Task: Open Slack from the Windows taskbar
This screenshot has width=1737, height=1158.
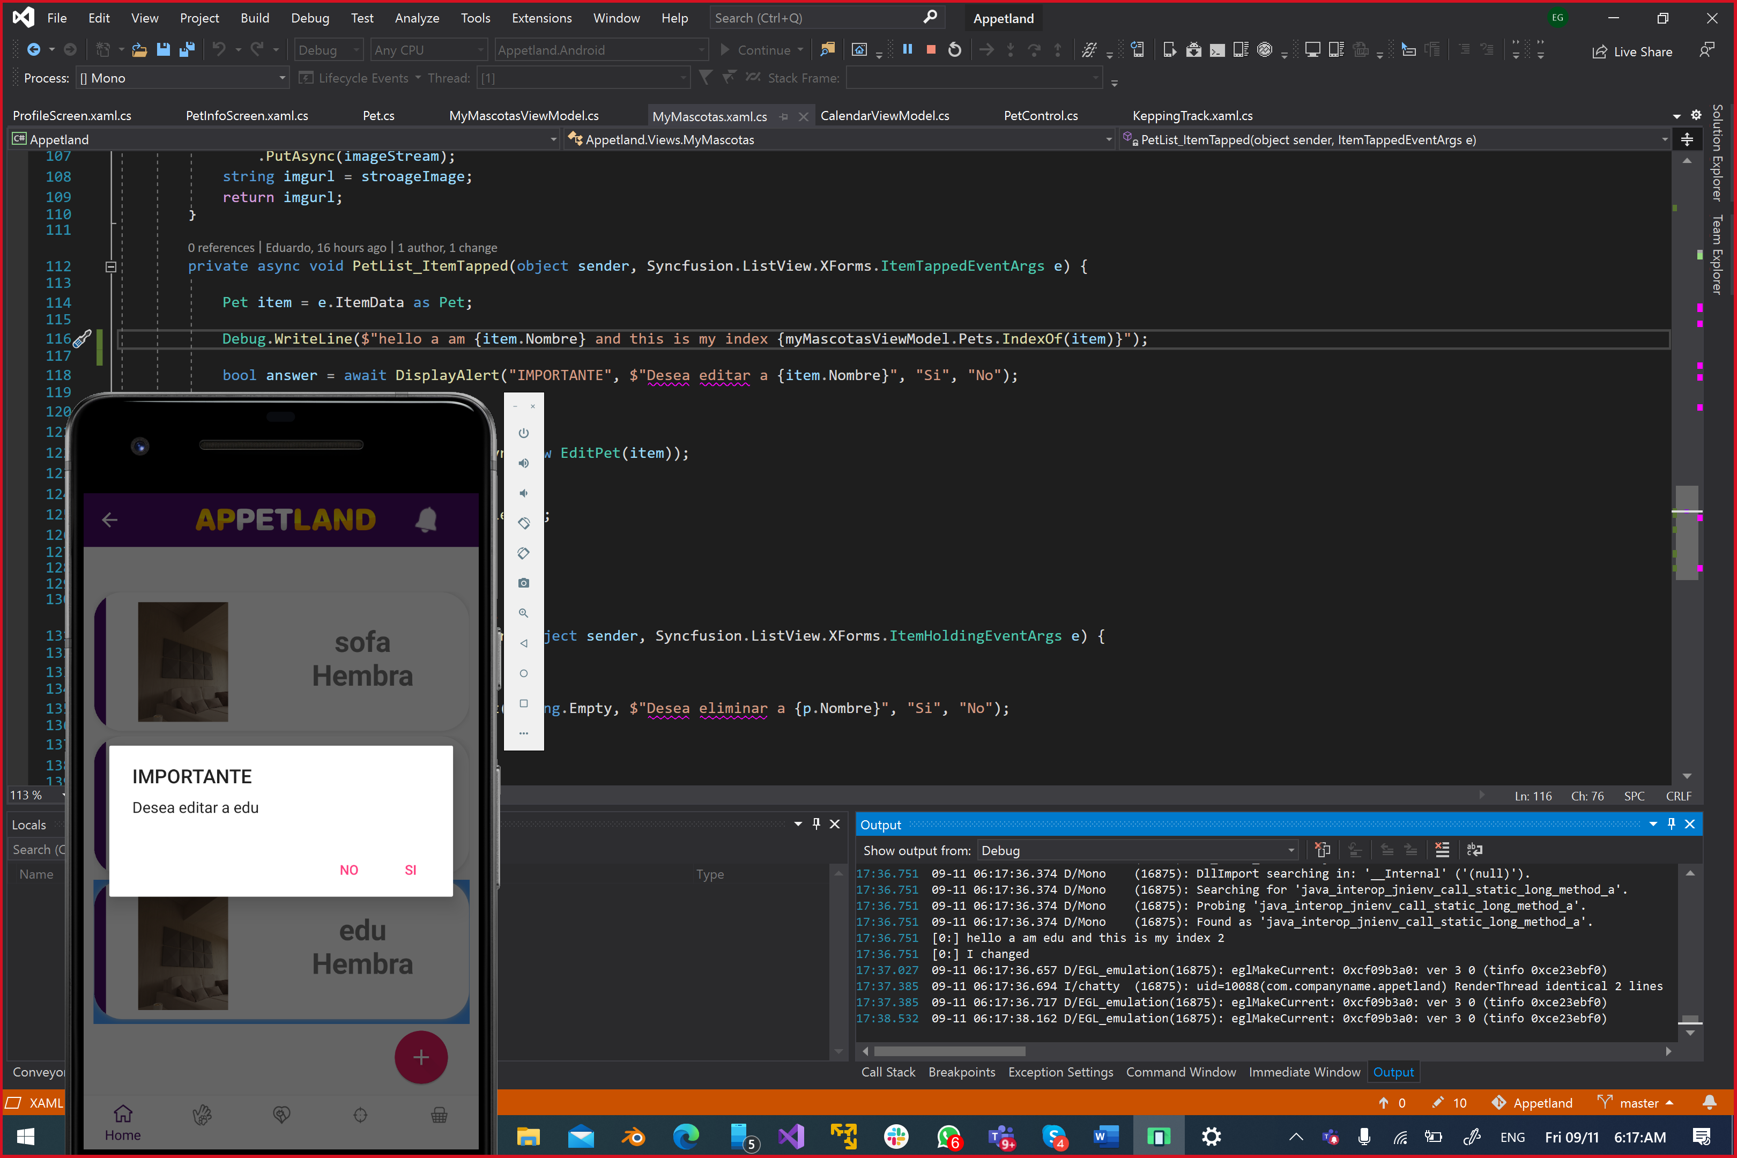Action: (896, 1137)
